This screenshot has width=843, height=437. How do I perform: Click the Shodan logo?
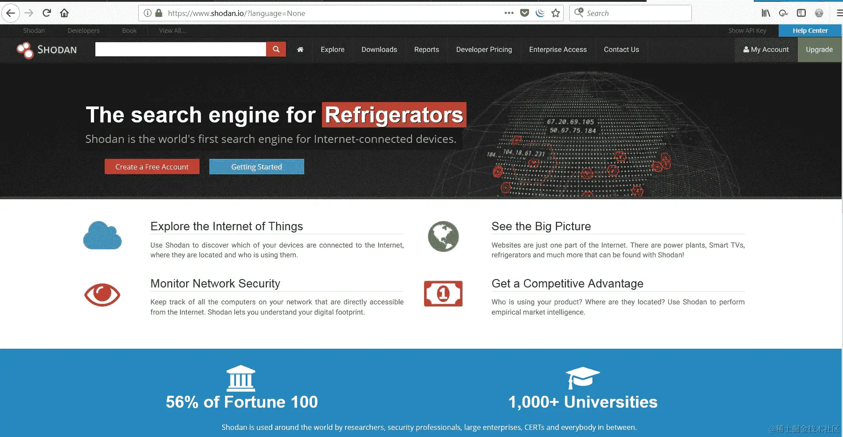[x=47, y=50]
